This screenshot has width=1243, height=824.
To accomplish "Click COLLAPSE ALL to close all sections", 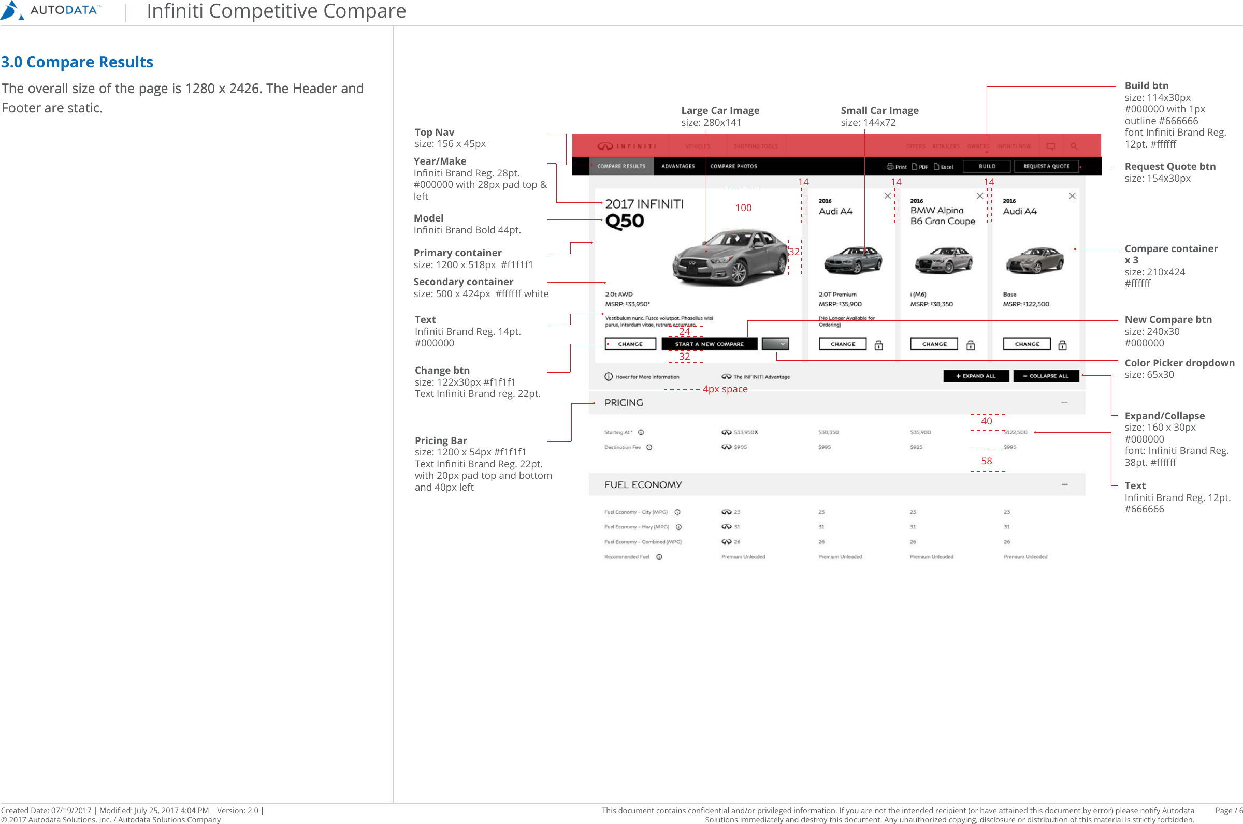I will [1047, 376].
